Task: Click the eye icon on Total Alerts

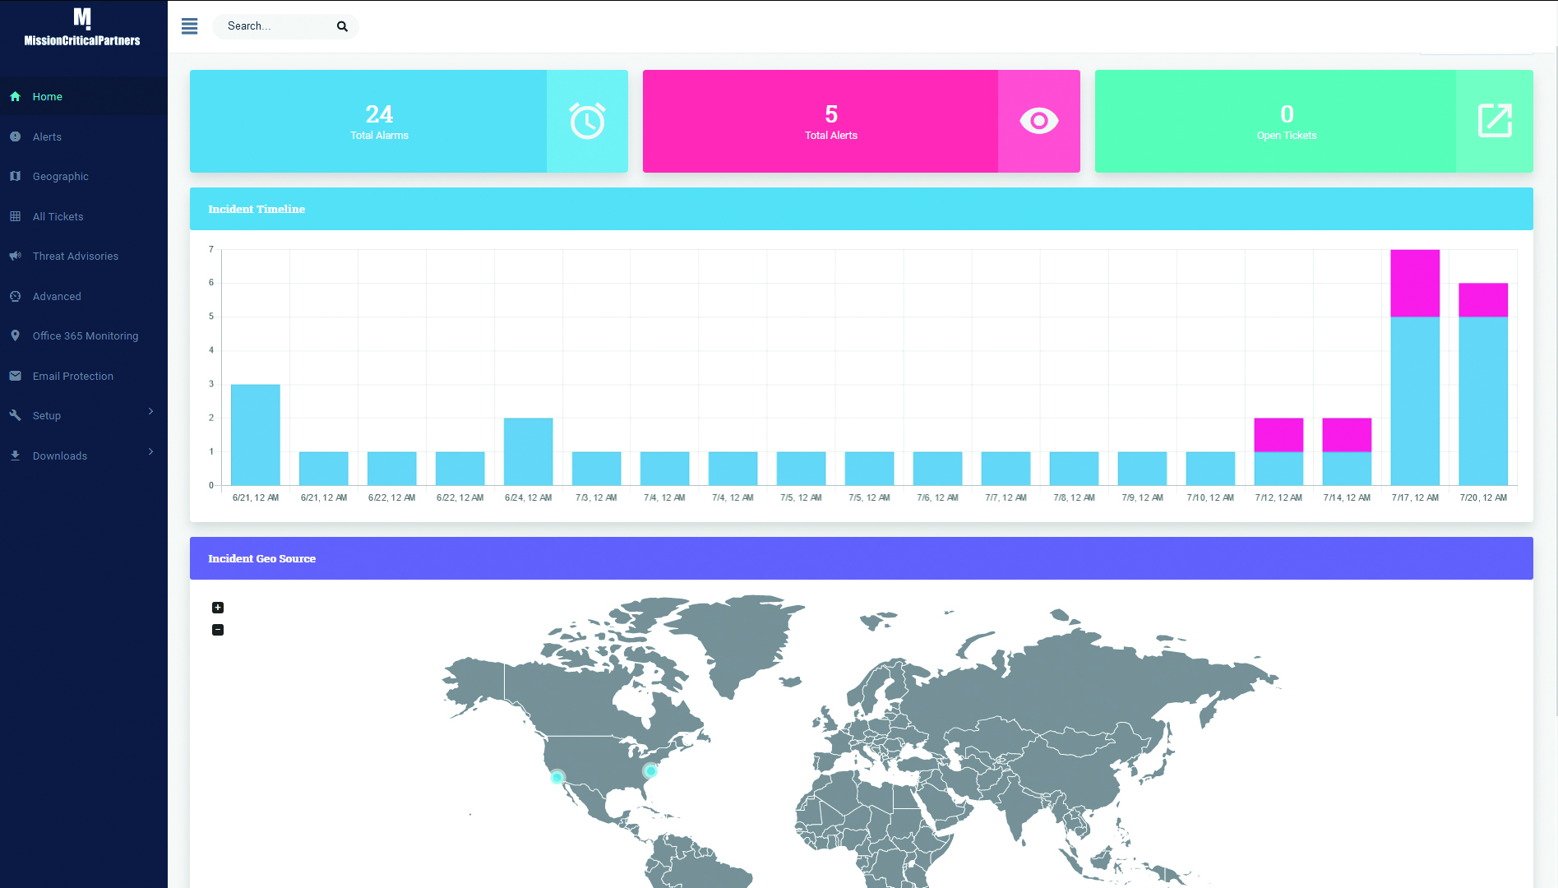Action: [x=1038, y=121]
